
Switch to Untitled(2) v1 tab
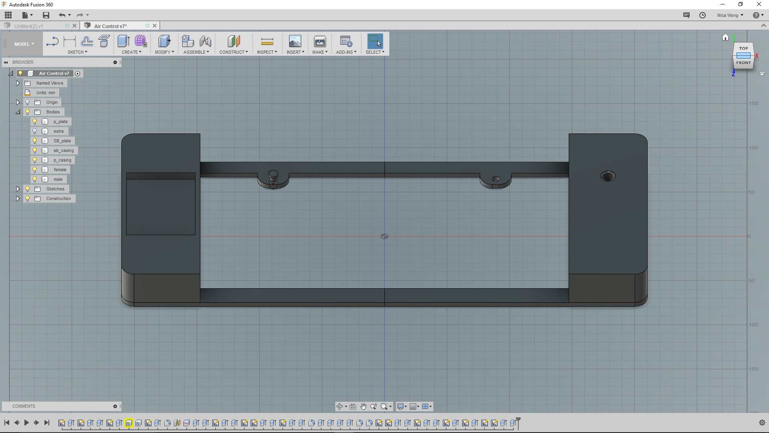pos(29,26)
